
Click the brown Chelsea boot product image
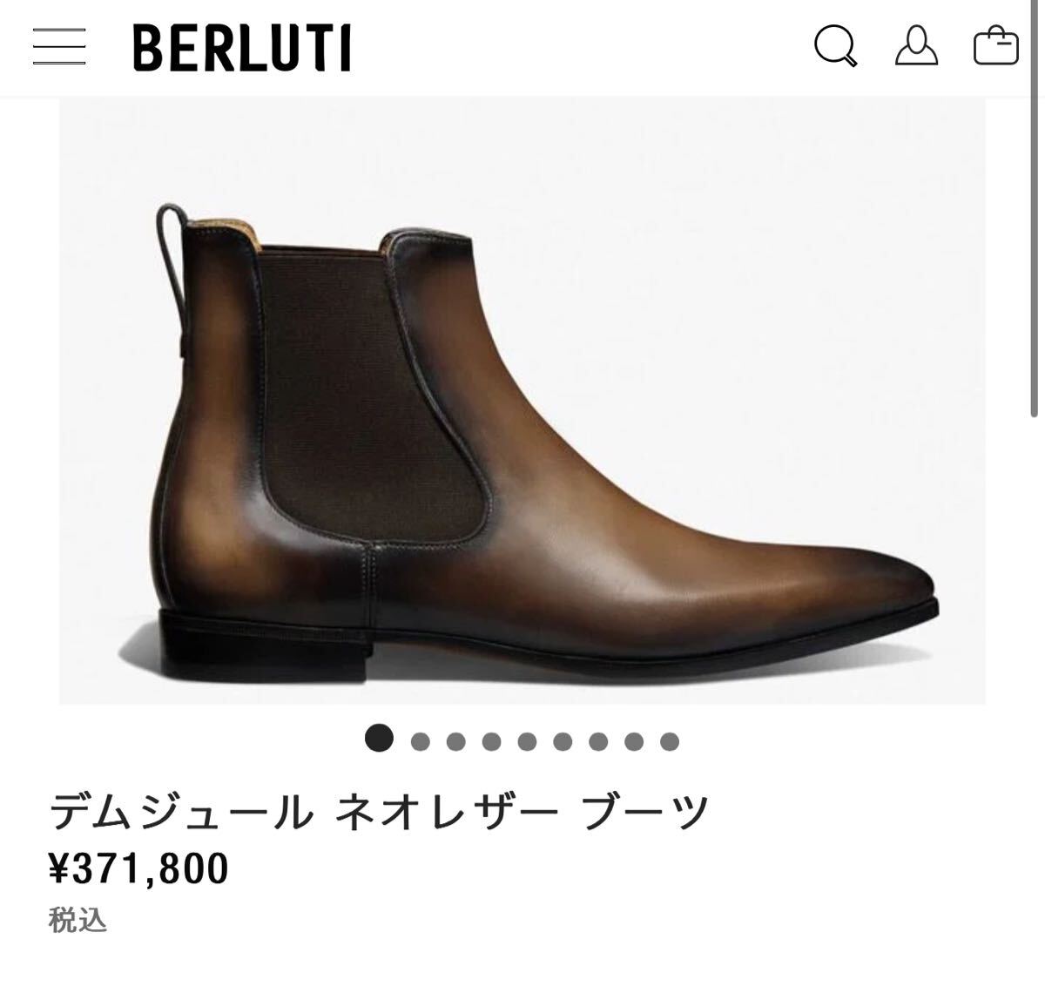coord(522,401)
